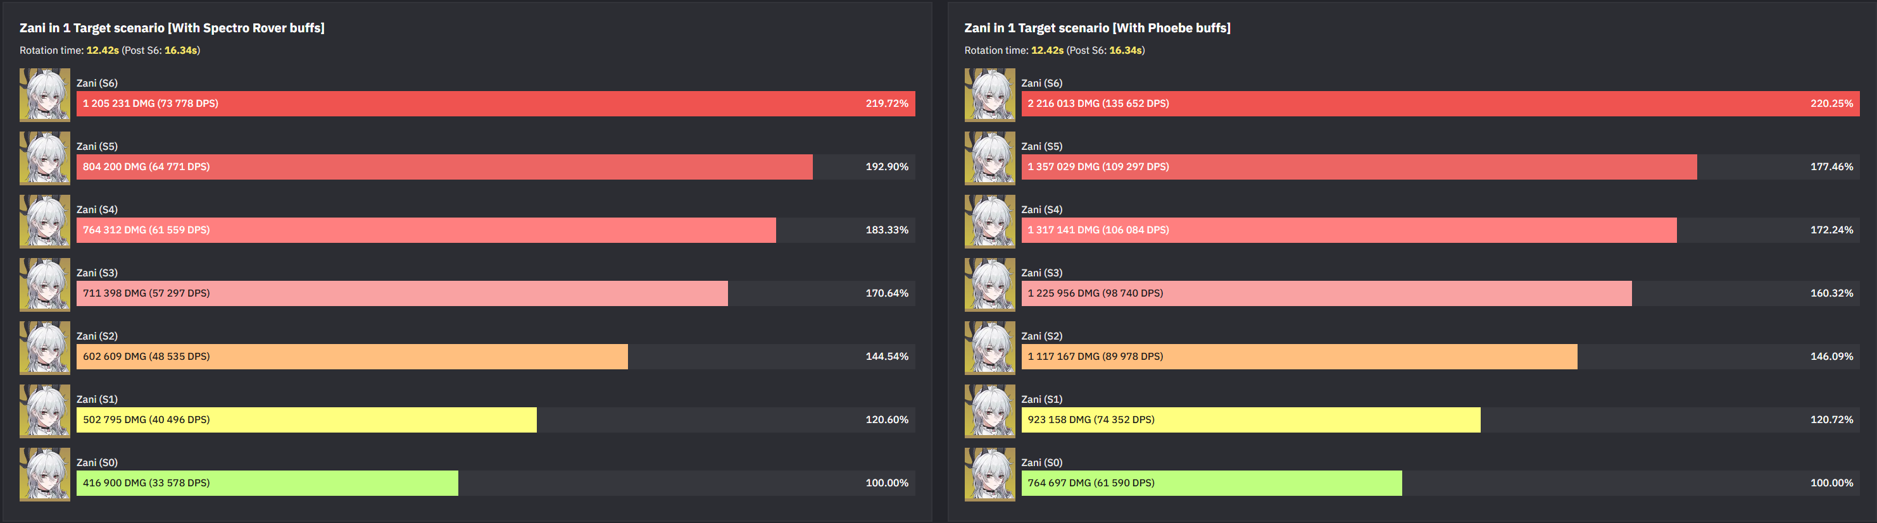Click Zani S4 portrait in Phoebe buffs chart

point(989,221)
